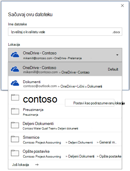Screen dimensions: 130x171
Task: Choose Deljeni Dokumenti location
Action: point(65,125)
